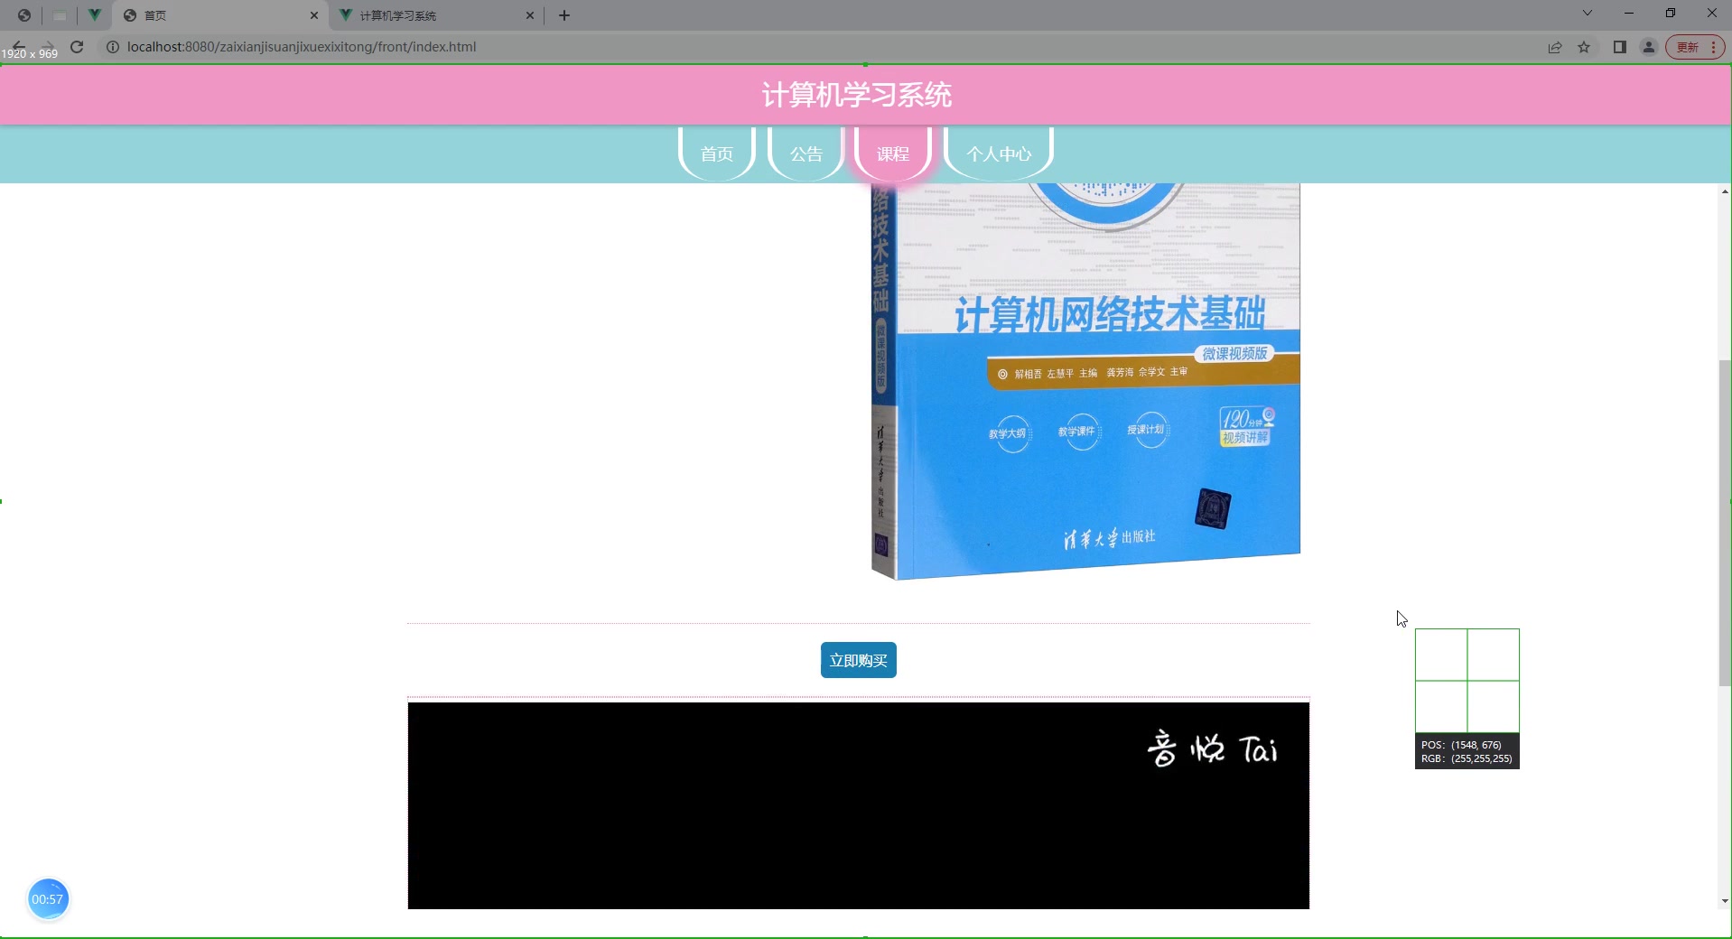1732x939 pixels.
Task: Click the scrollbar's down arrow
Action: pos(1725,900)
